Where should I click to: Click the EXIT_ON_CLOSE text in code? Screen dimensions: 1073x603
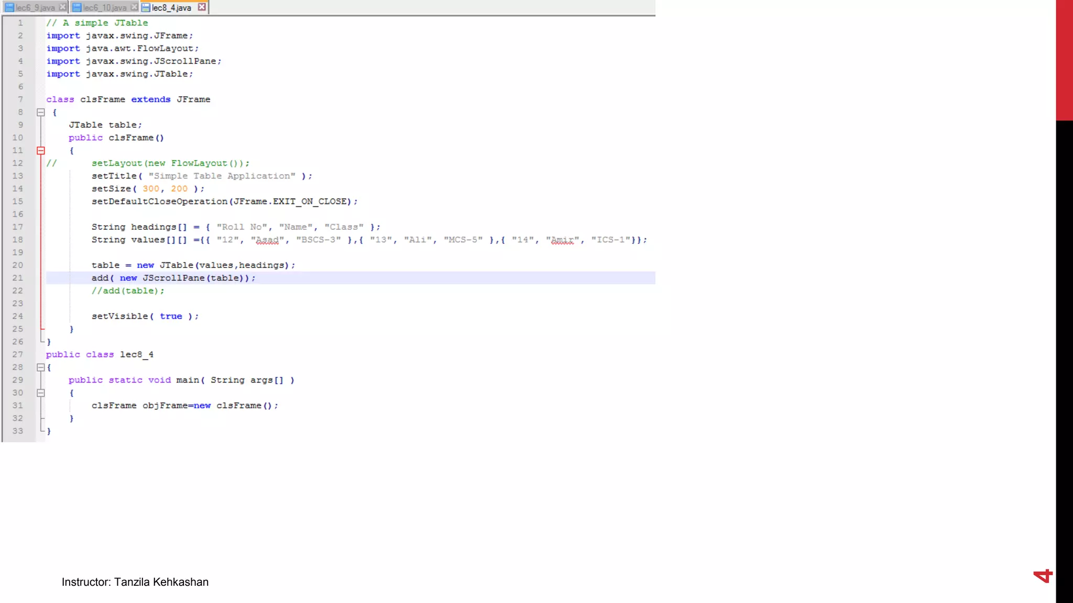309,202
